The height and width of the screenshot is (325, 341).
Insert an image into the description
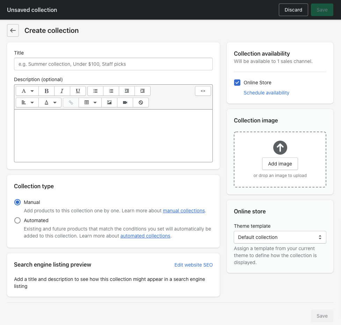pos(109,103)
